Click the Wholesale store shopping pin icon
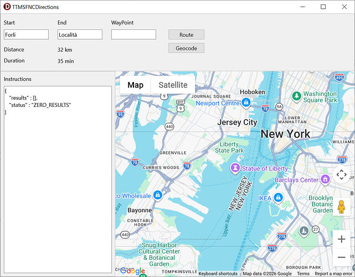This screenshot has width=355, height=277. pos(158,195)
